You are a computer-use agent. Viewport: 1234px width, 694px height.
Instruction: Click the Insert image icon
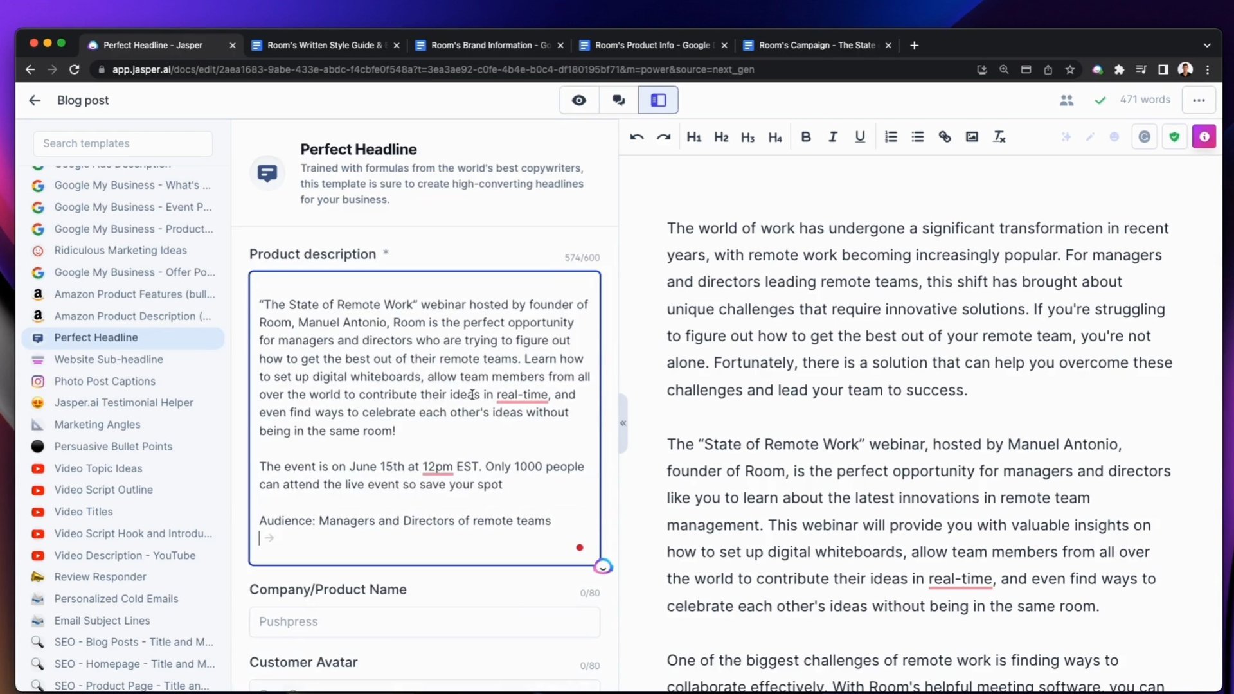pyautogui.click(x=972, y=136)
